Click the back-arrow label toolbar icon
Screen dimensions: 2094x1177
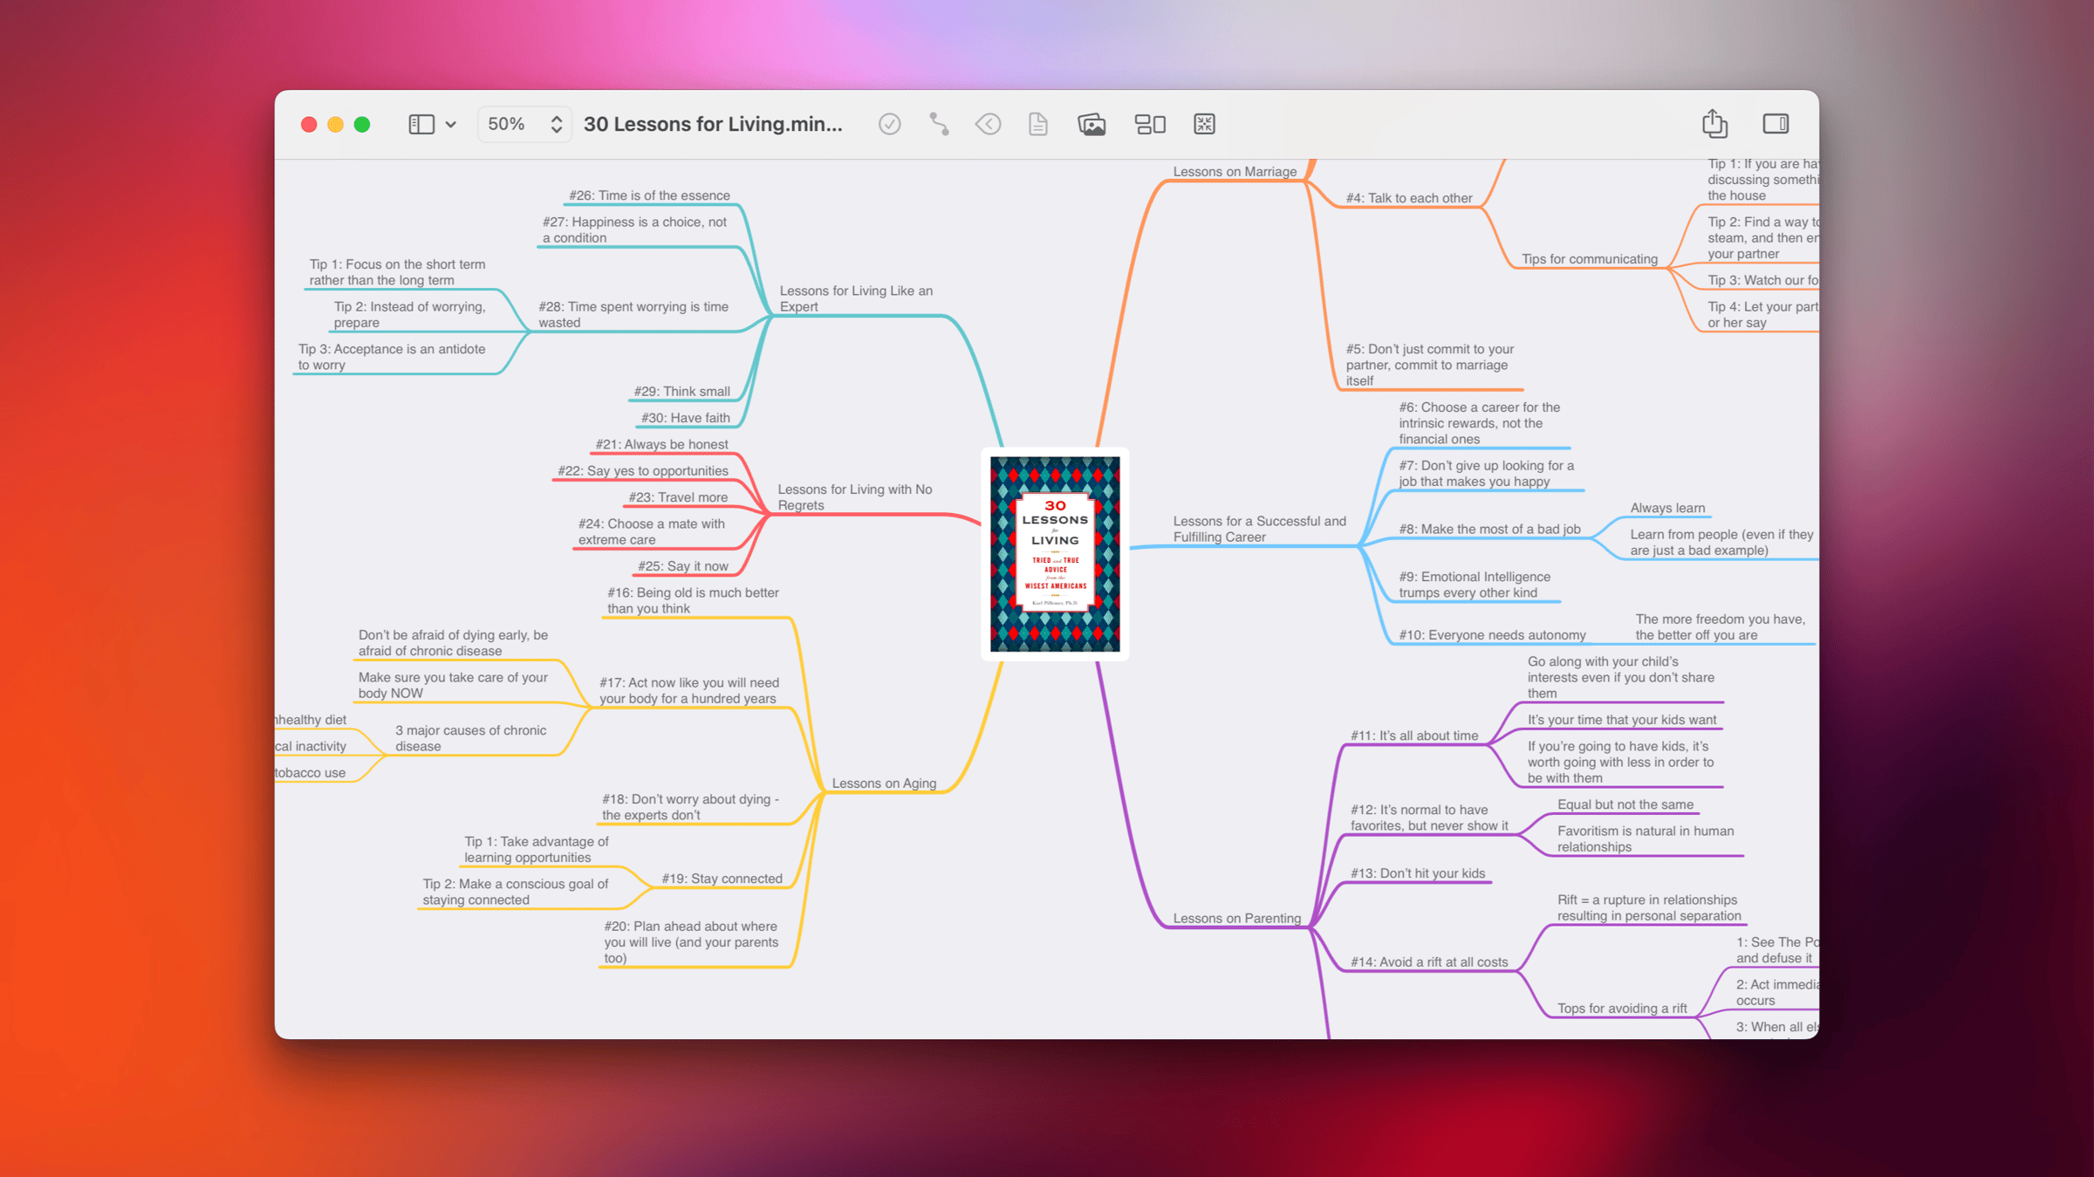tap(988, 124)
